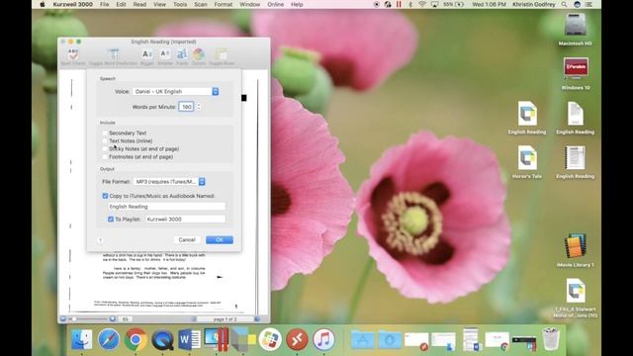633x356 pixels.
Task: Open the Apple menu
Action: click(x=42, y=4)
